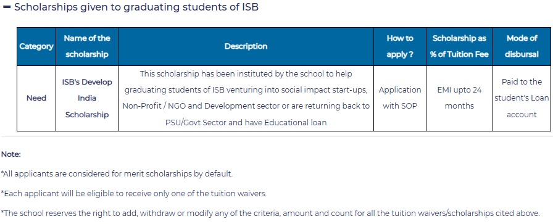Click the school reserves the right note
The image size is (553, 224).
(270, 214)
